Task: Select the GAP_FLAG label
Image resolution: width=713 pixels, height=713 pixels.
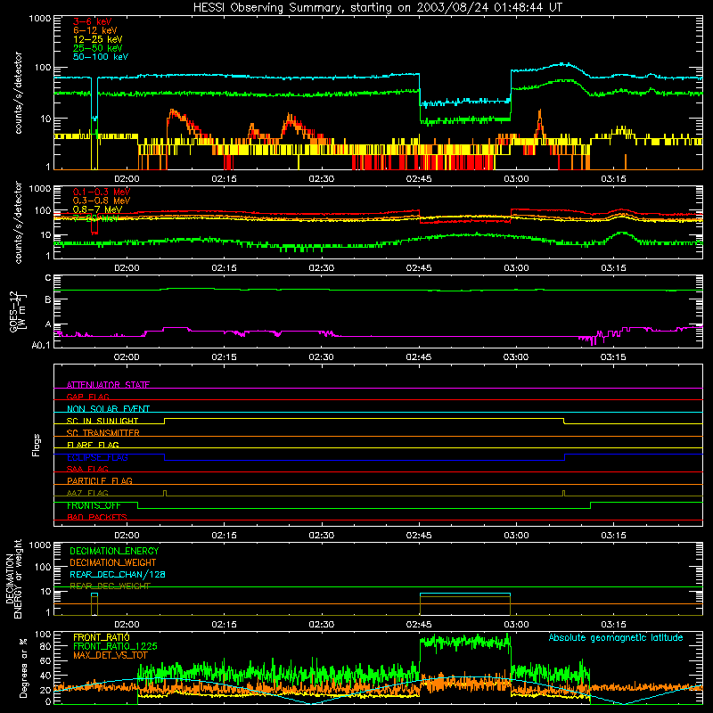Action: 87,397
